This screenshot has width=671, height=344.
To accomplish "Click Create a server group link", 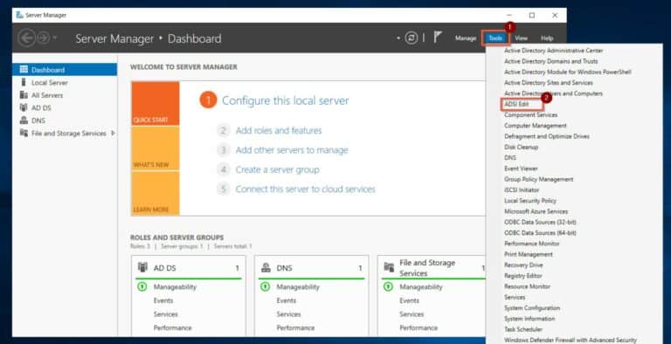I will click(277, 170).
